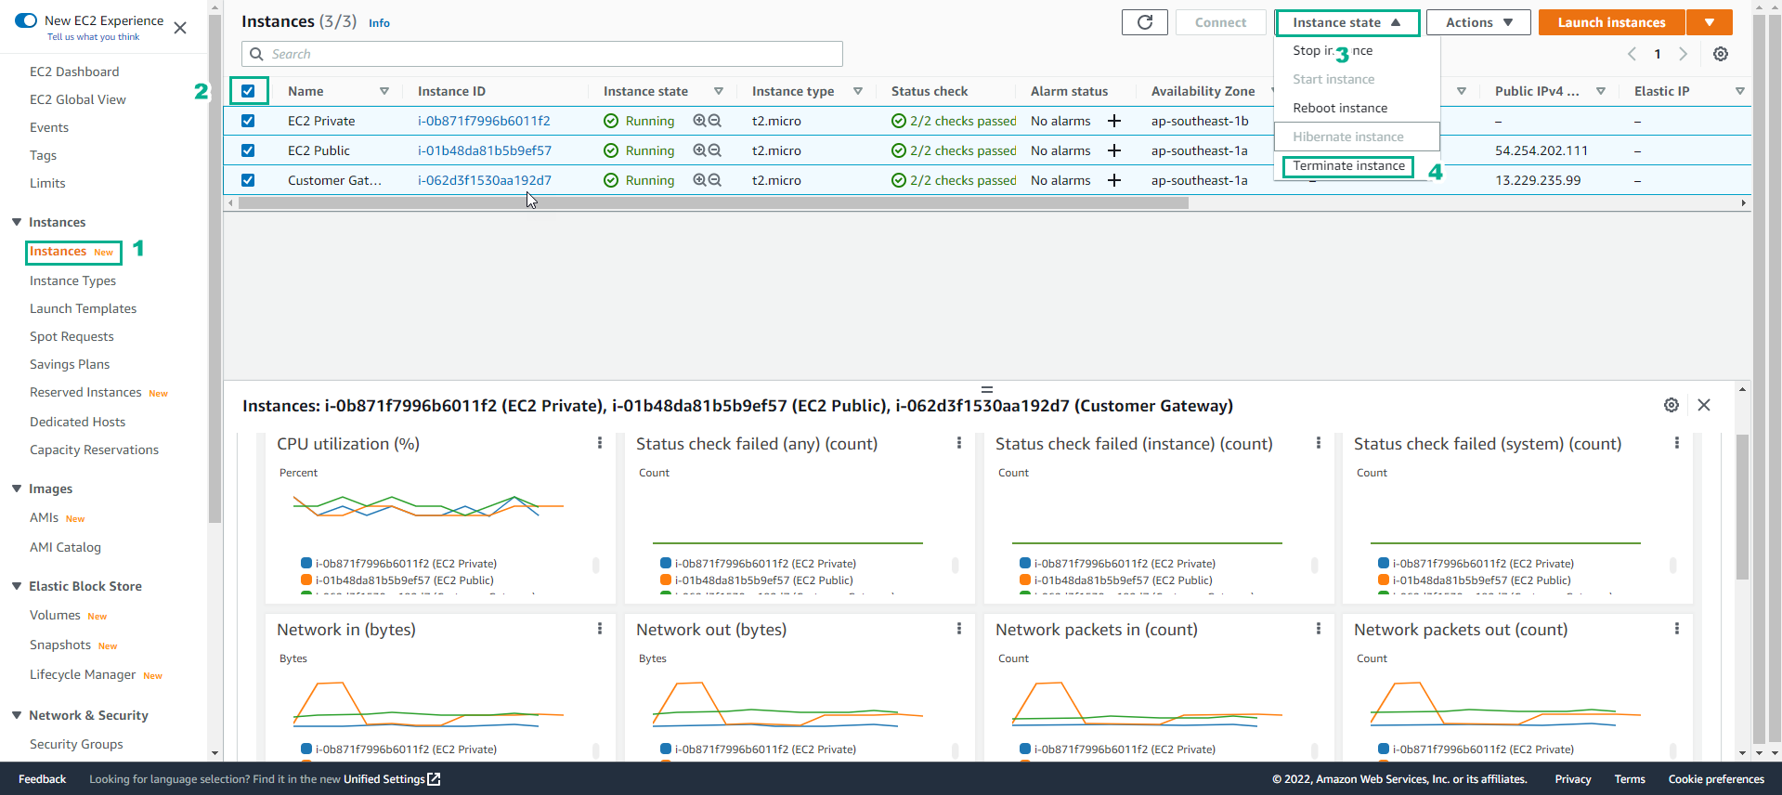1782x795 pixels.
Task: Close the instance details panel
Action: (1704, 405)
